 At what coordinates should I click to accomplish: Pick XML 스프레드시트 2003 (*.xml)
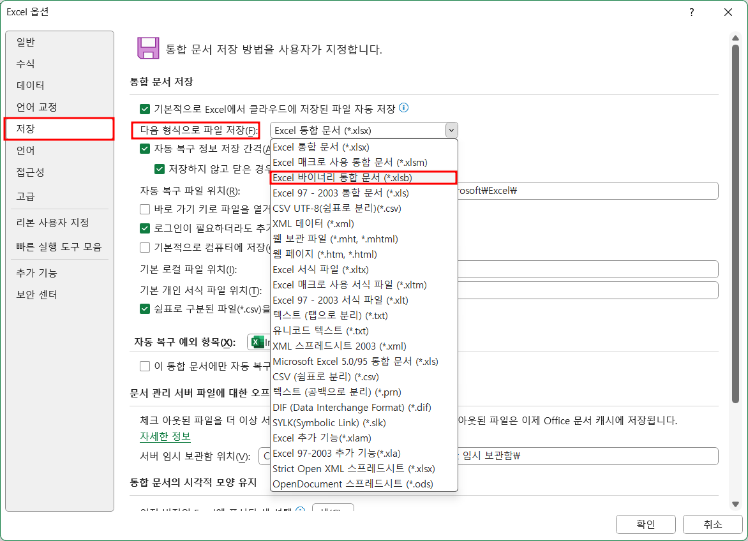point(364,346)
